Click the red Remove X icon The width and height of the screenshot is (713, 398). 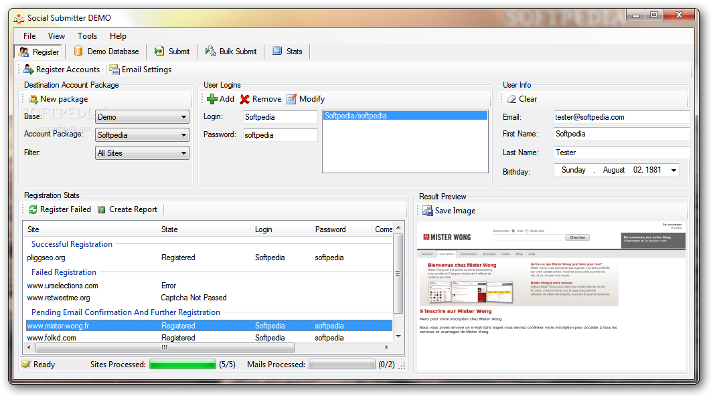[244, 99]
